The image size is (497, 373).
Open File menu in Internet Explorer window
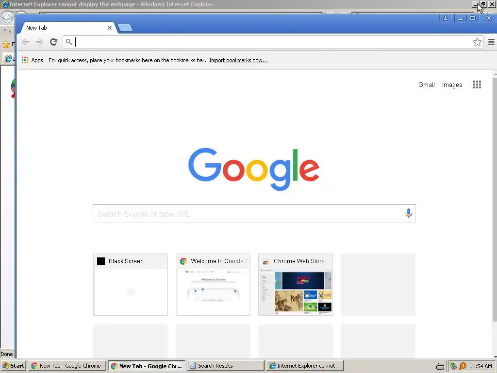click(7, 31)
